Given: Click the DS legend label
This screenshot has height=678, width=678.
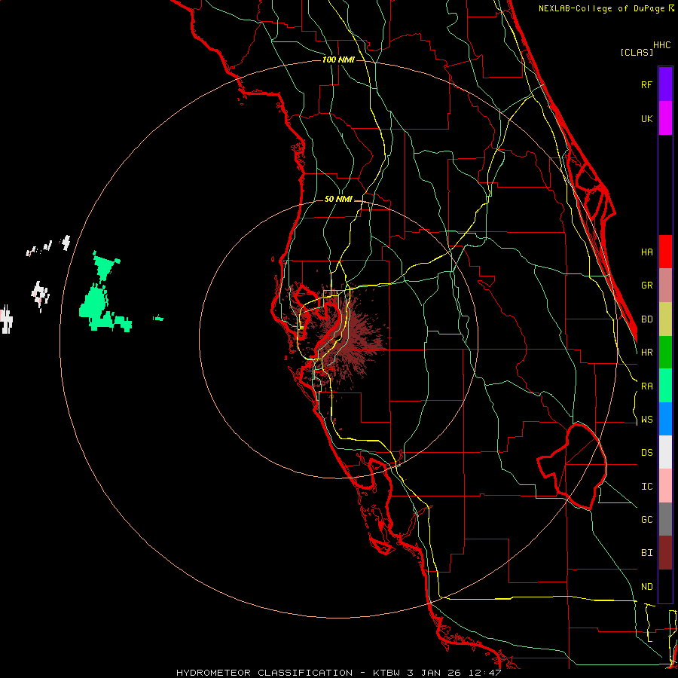Looking at the screenshot, I should [647, 453].
